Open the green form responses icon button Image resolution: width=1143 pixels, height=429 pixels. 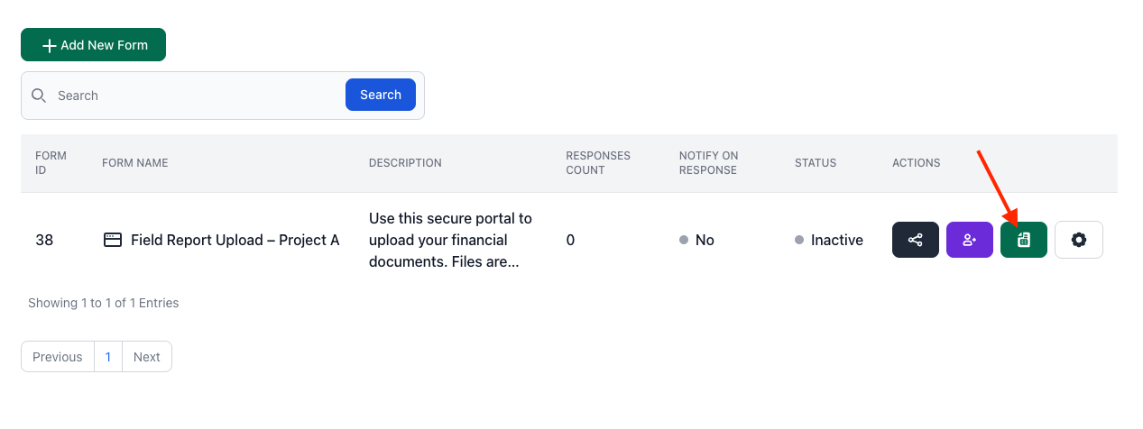(1023, 240)
